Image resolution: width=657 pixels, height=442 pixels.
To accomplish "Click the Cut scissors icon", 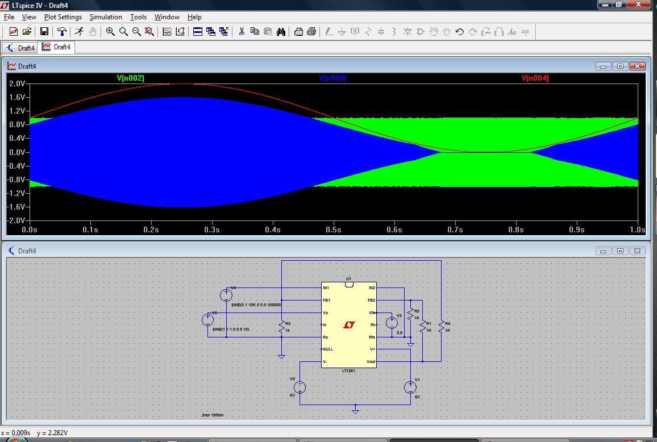I will [242, 32].
